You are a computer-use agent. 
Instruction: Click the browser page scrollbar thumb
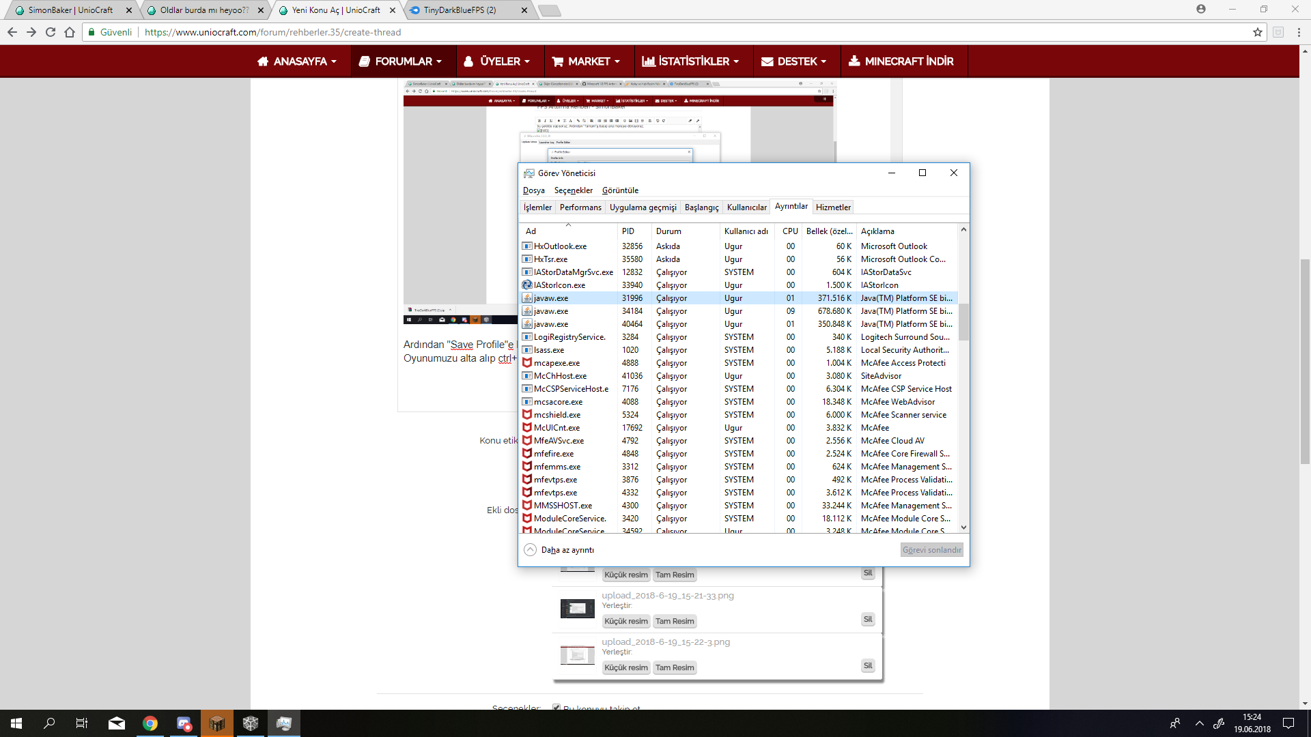coord(1305,362)
